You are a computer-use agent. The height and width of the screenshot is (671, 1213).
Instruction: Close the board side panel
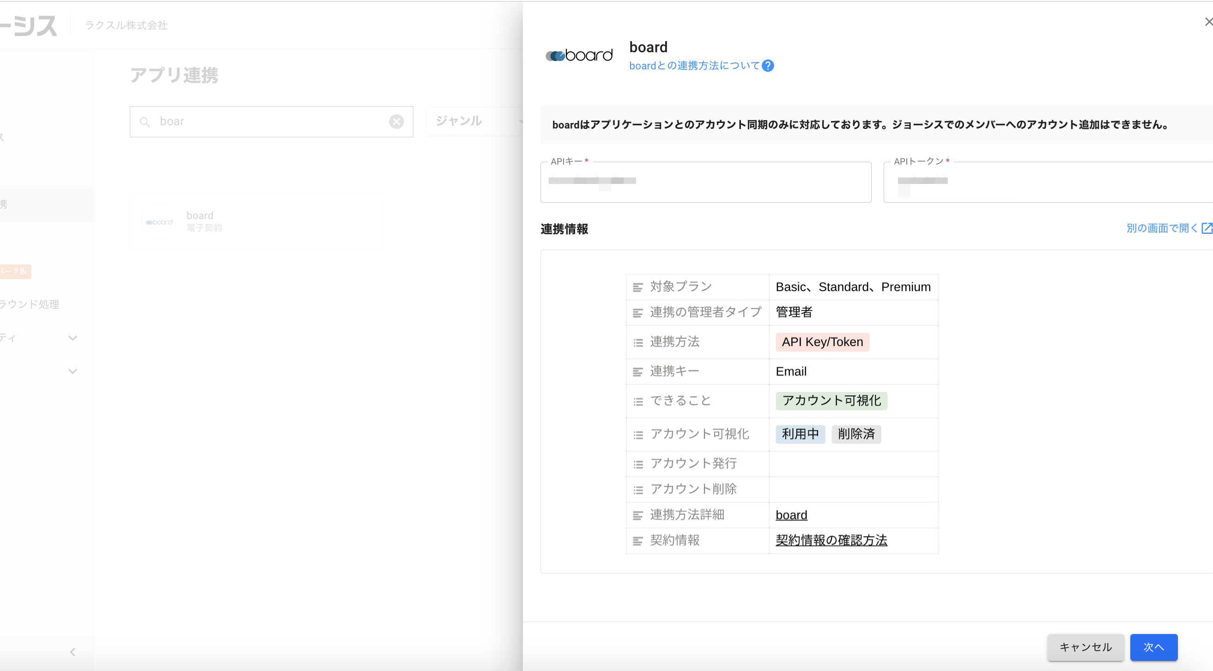click(1208, 22)
